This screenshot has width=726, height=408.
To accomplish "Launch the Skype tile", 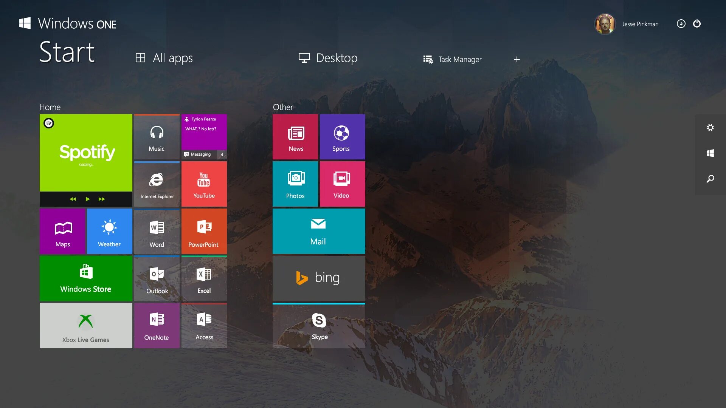I will (x=319, y=326).
